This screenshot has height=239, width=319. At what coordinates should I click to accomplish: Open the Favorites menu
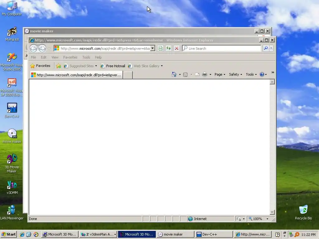(x=70, y=57)
